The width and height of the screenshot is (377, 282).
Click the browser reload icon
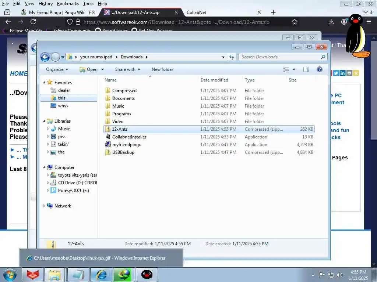point(33,22)
